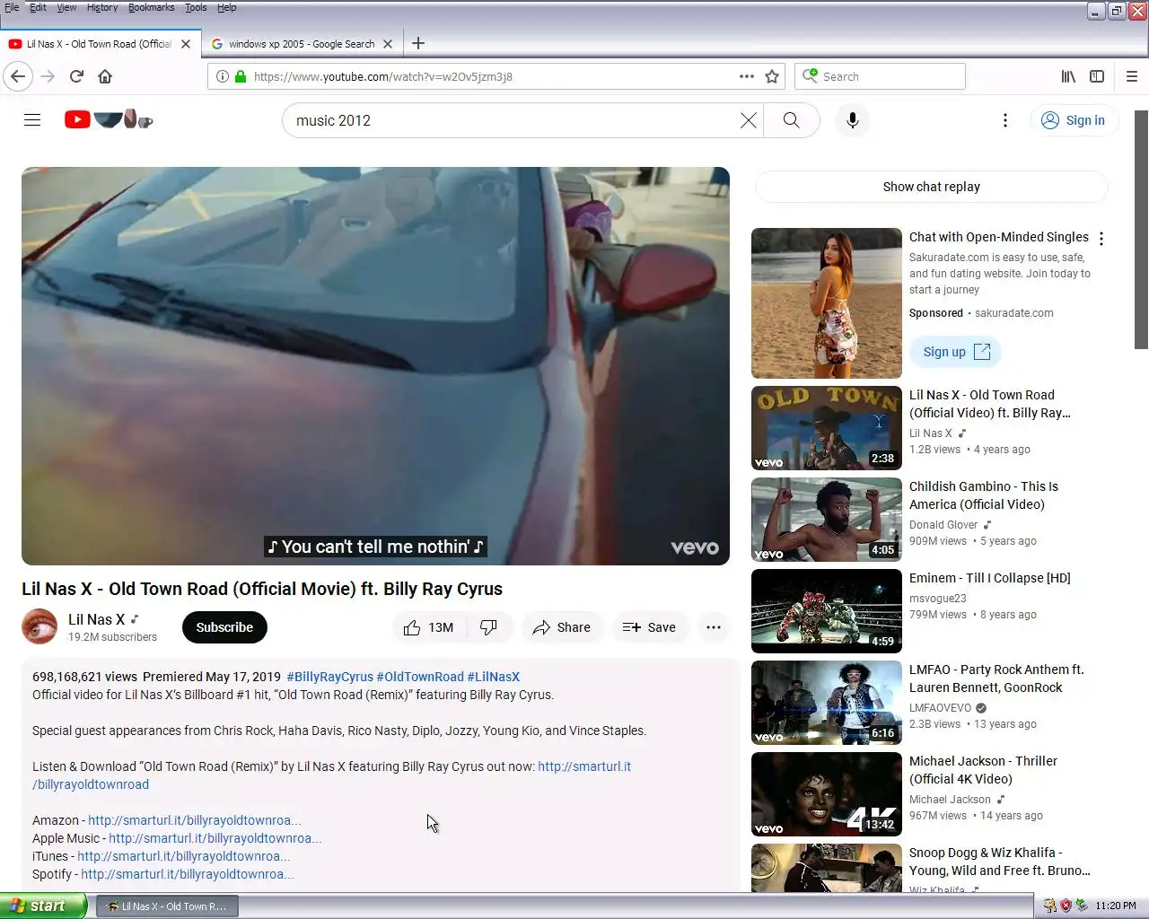Search with your voice microphone button
This screenshot has width=1149, height=919.
(x=853, y=120)
